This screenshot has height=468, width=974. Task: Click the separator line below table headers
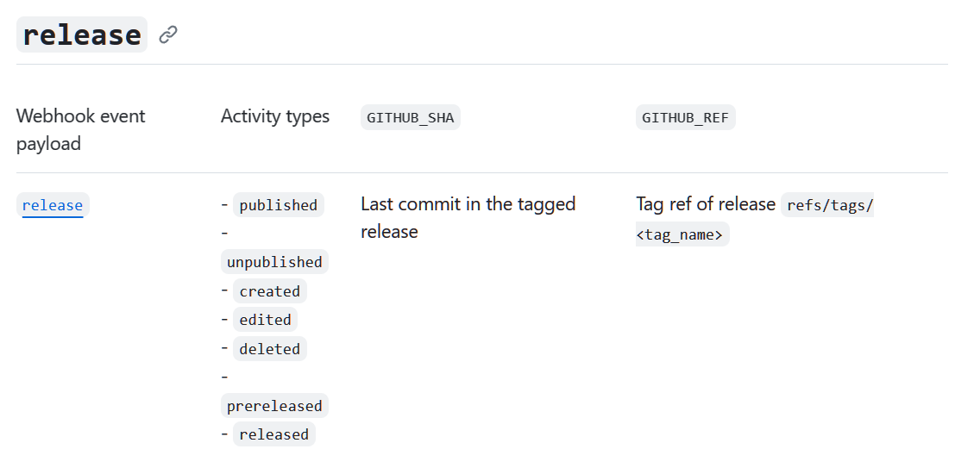coord(481,173)
